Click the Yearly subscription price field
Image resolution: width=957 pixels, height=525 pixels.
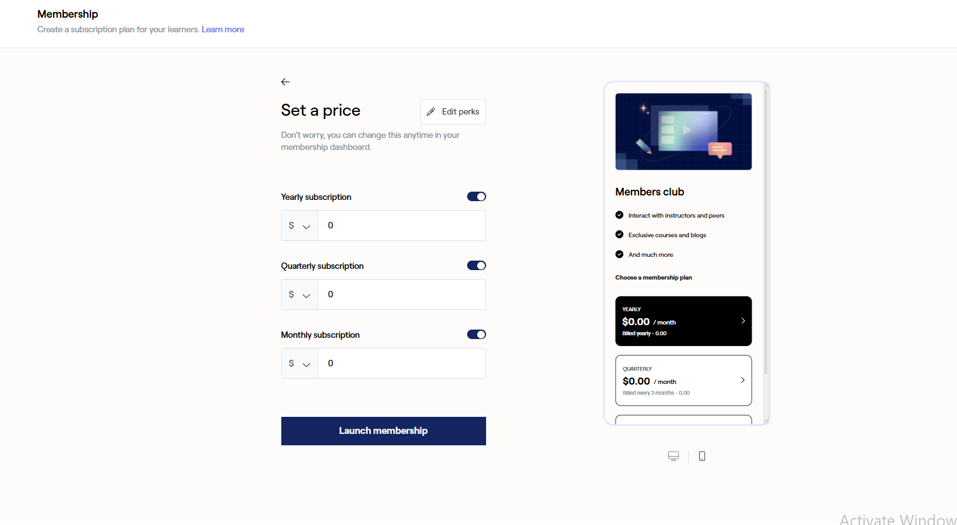(x=401, y=226)
